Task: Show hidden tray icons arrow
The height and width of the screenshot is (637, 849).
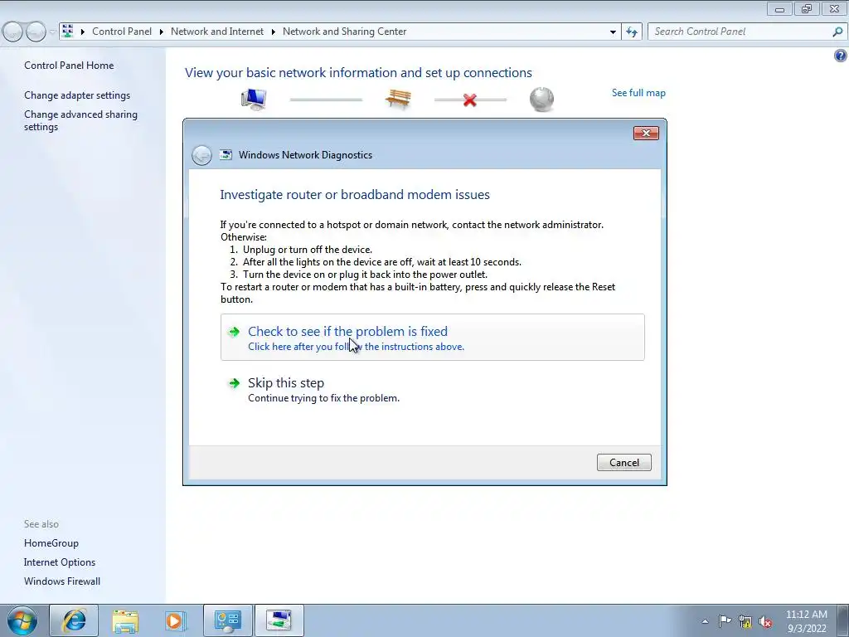Action: coord(705,621)
